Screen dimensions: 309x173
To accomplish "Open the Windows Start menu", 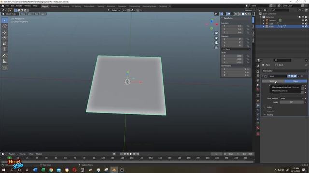I will (x=3, y=170).
